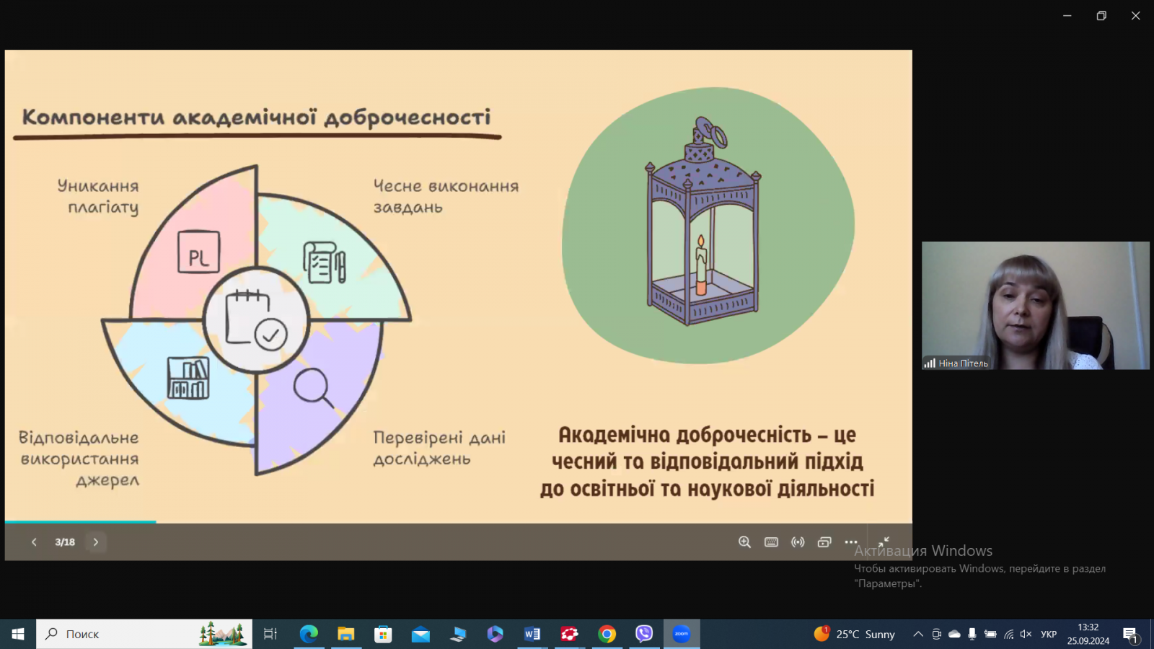The width and height of the screenshot is (1154, 649).
Task: Open the three-dots more options menu
Action: (x=851, y=542)
